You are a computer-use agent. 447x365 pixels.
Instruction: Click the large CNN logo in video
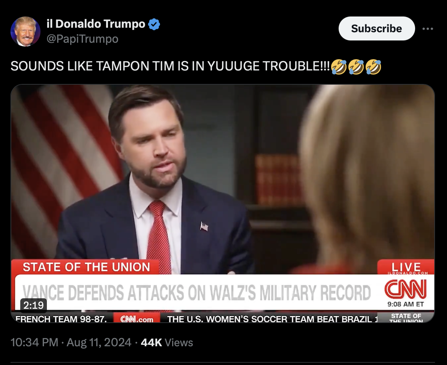tap(405, 289)
